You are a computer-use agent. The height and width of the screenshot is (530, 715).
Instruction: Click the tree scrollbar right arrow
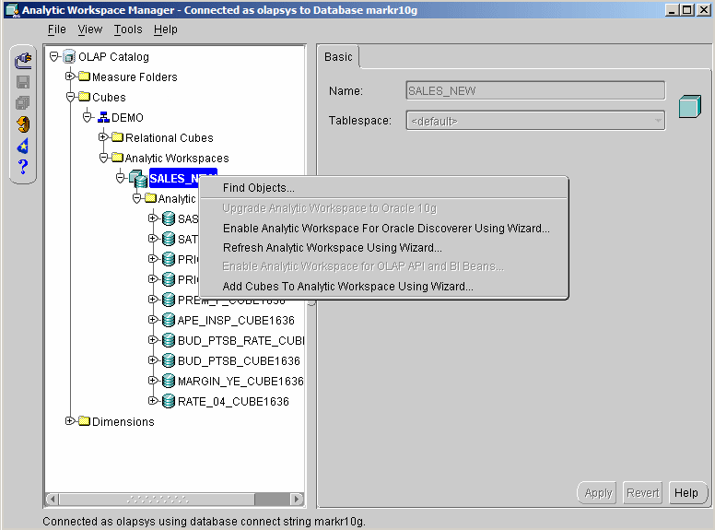[x=297, y=499]
